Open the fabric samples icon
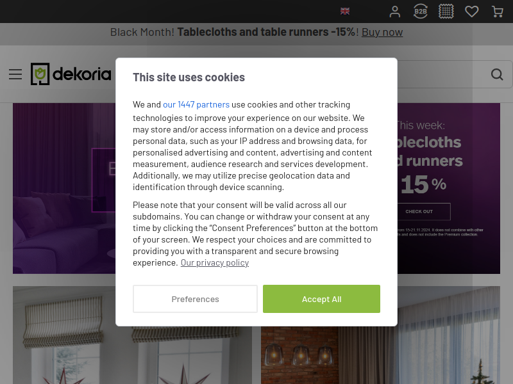Screen dimensions: 513x384 pos(446,12)
